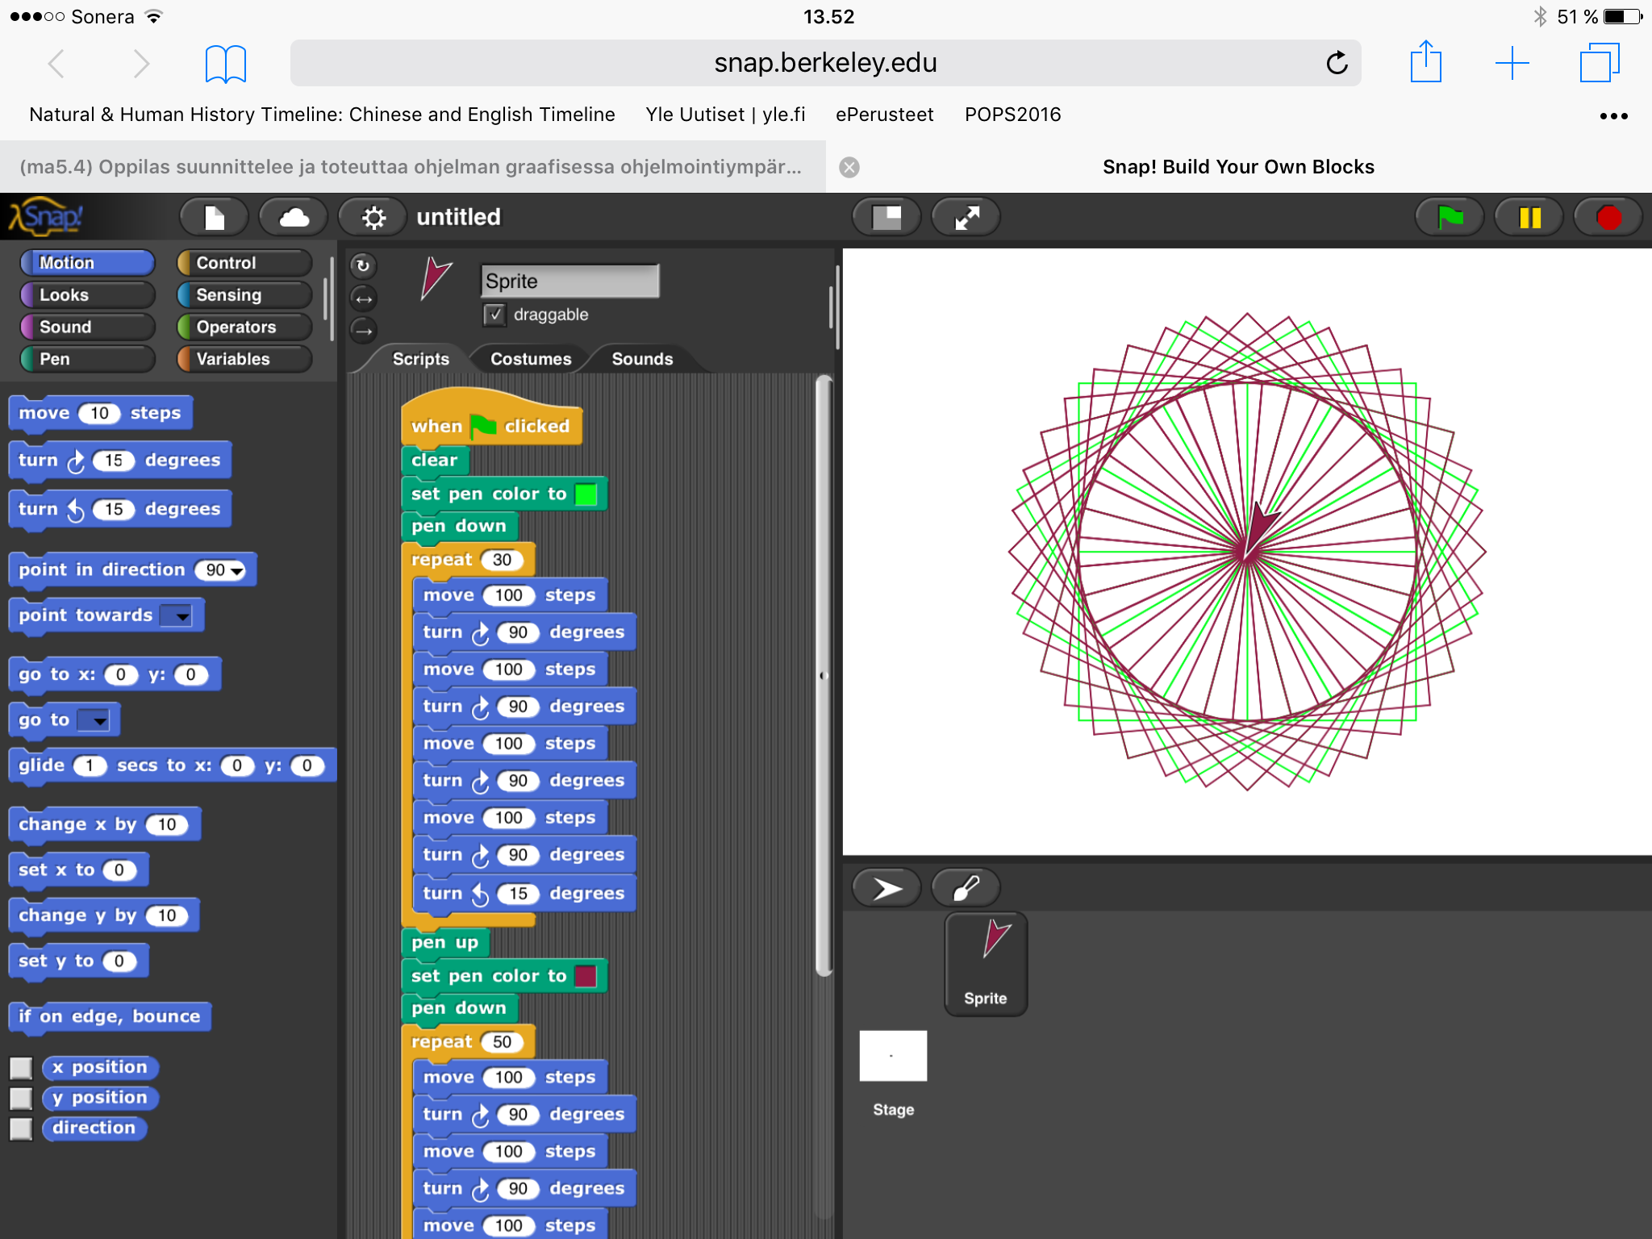Toggle the draggable checkbox
Screen dimensions: 1652x1239
(x=494, y=315)
